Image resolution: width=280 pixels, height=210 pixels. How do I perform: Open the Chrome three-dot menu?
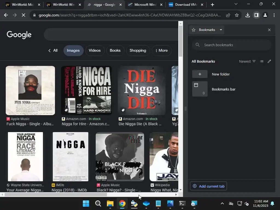[274, 15]
